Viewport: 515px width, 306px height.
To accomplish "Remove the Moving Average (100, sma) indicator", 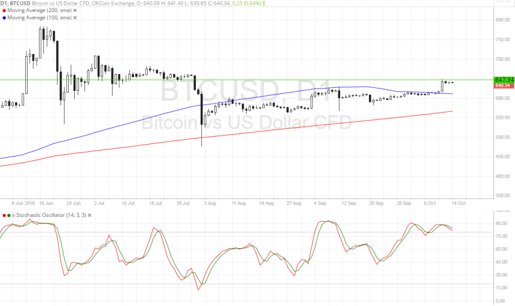I will (x=75, y=18).
